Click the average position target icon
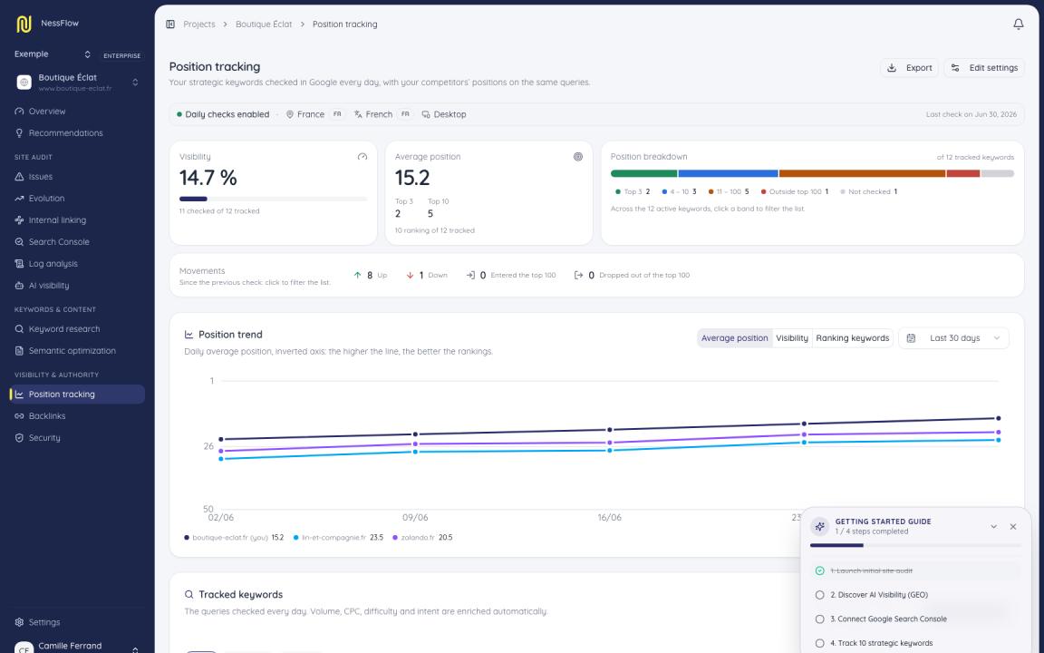1044x653 pixels. [x=578, y=157]
